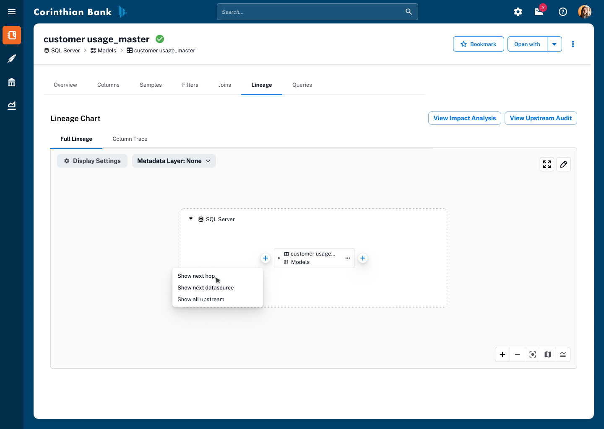Focus the Search input field
The height and width of the screenshot is (429, 604).
click(x=318, y=12)
